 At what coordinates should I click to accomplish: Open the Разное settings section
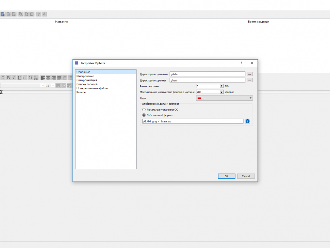pos(106,92)
